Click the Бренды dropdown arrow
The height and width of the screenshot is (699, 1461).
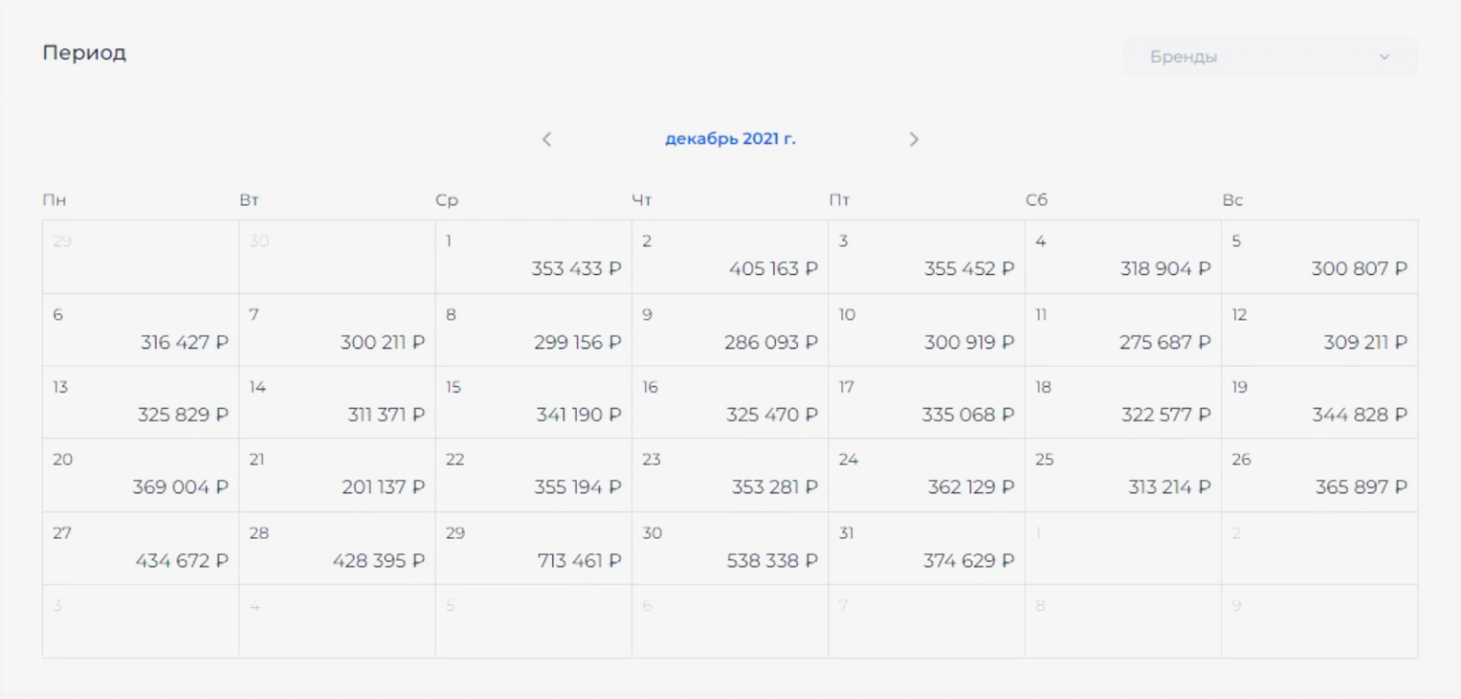coord(1384,57)
